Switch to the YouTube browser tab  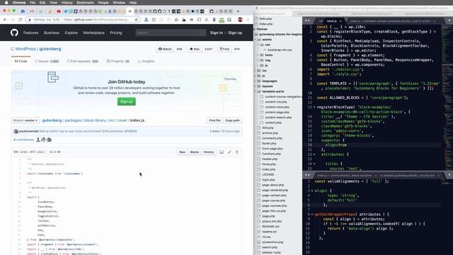[59, 11]
